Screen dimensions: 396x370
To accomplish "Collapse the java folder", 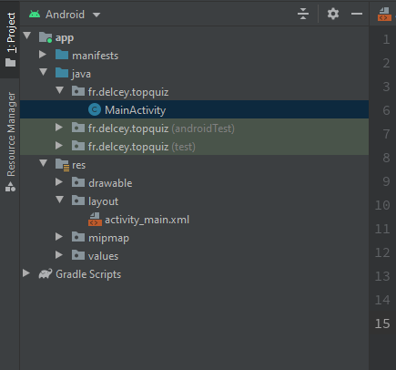I will click(43, 72).
